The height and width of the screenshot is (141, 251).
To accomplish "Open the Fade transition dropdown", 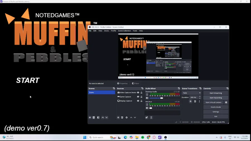I will (x=191, y=93).
